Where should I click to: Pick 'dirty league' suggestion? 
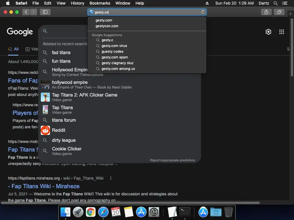pyautogui.click(x=120, y=140)
